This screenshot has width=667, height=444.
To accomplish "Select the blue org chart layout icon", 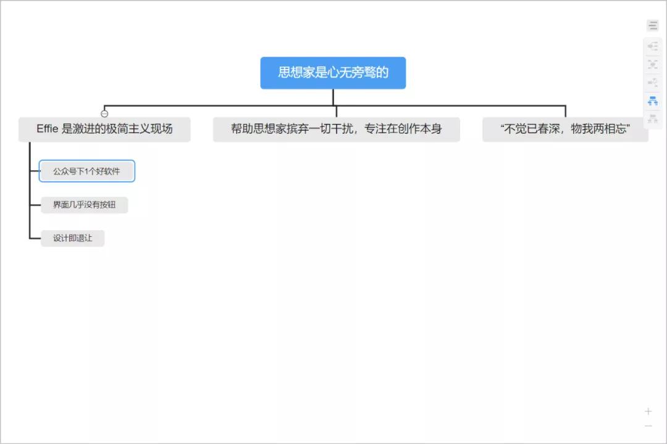I will click(x=653, y=101).
